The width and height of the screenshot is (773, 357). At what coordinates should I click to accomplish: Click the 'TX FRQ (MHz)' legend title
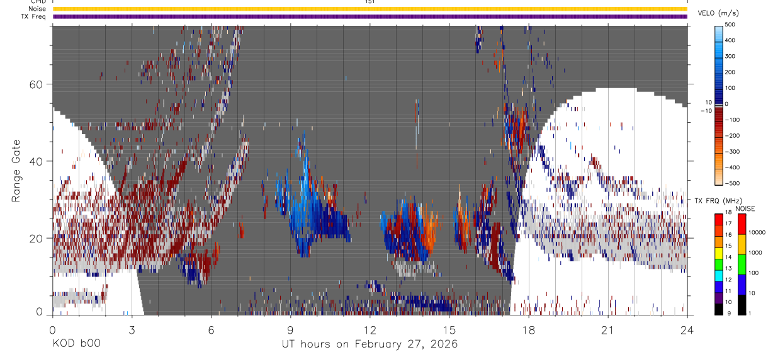pyautogui.click(x=718, y=200)
